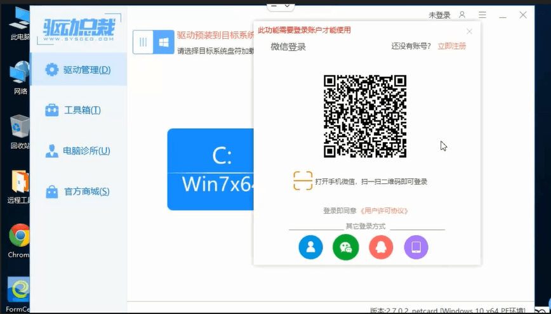Select the C: Win7x64 drive tile
The image size is (551, 314).
point(210,169)
